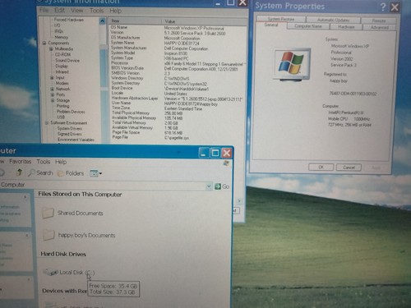Click the Up folder icon in the My Computer toolbar
Image resolution: width=411 pixels, height=308 pixels.
pyautogui.click(x=19, y=172)
